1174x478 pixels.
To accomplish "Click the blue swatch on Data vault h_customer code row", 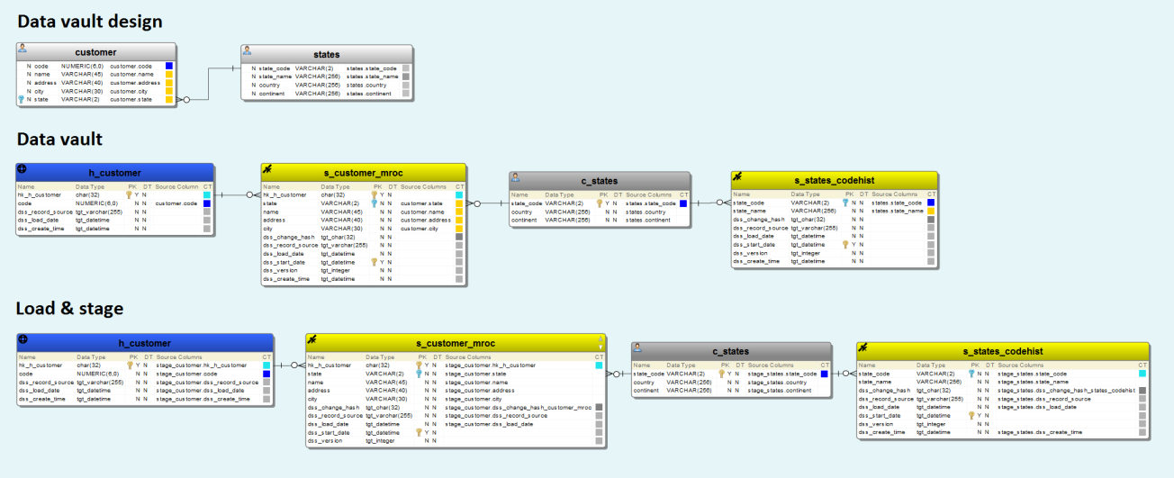I will coord(207,203).
